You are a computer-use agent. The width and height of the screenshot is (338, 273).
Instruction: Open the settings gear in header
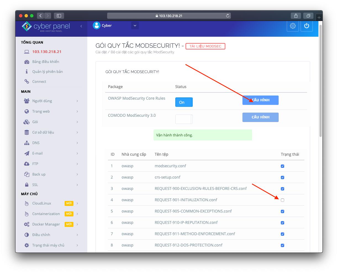(293, 26)
